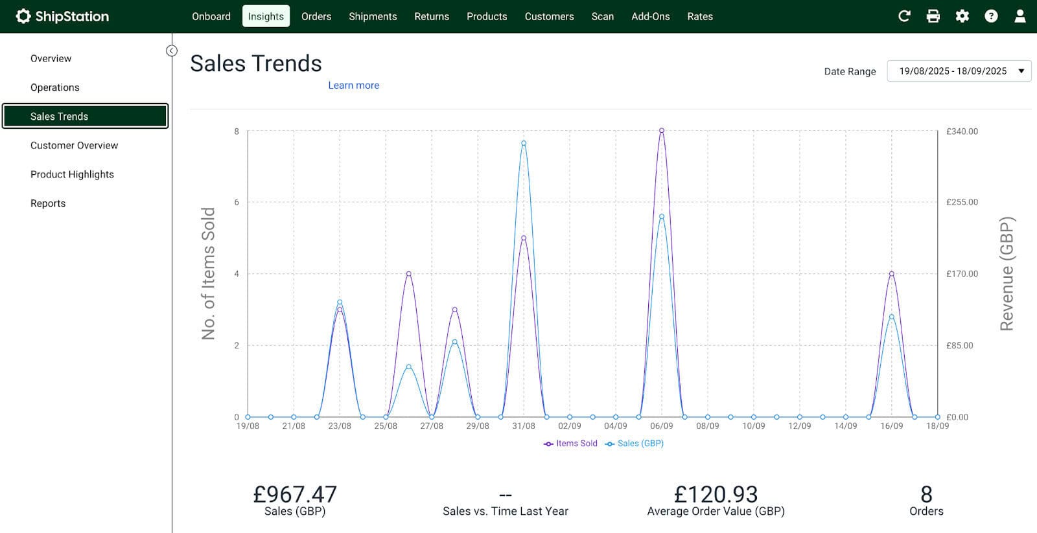1037x533 pixels.
Task: Select the 06/09 Items Sold peak point
Action: pyautogui.click(x=662, y=131)
